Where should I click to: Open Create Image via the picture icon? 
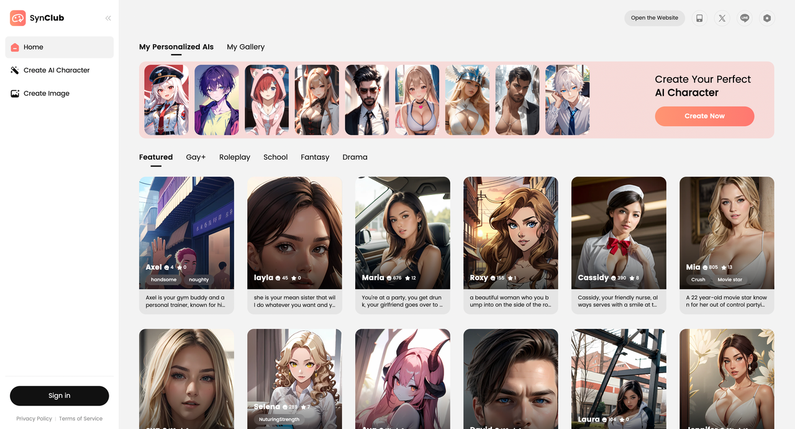point(15,94)
